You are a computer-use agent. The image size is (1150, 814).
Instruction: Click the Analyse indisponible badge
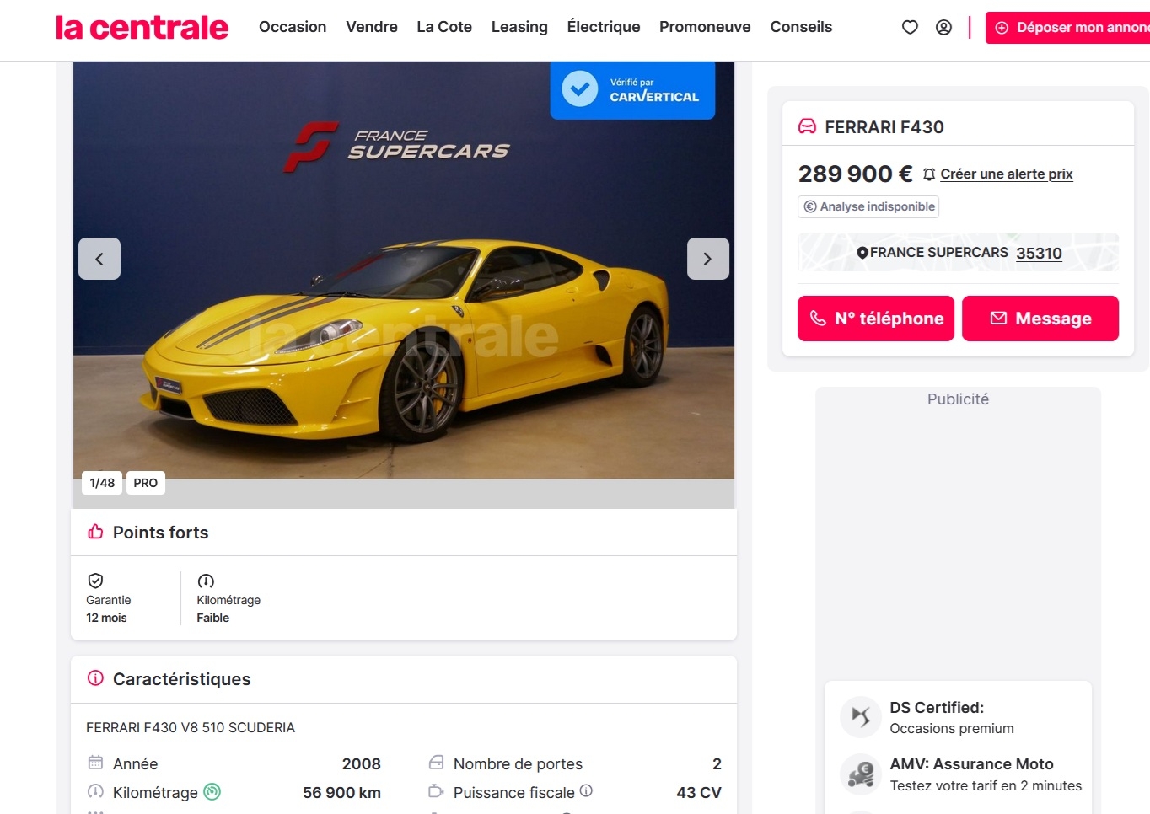point(868,206)
